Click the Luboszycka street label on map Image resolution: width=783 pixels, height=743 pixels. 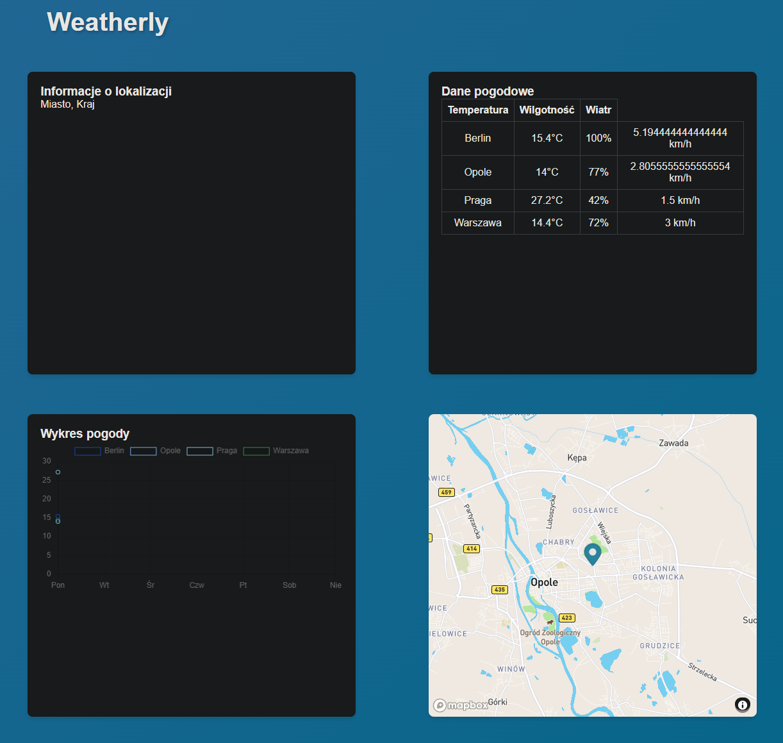(550, 512)
